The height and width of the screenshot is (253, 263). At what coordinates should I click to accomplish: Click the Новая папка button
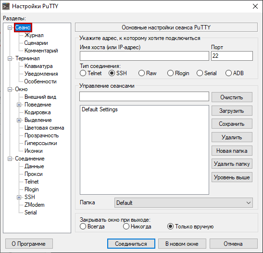[232, 151]
